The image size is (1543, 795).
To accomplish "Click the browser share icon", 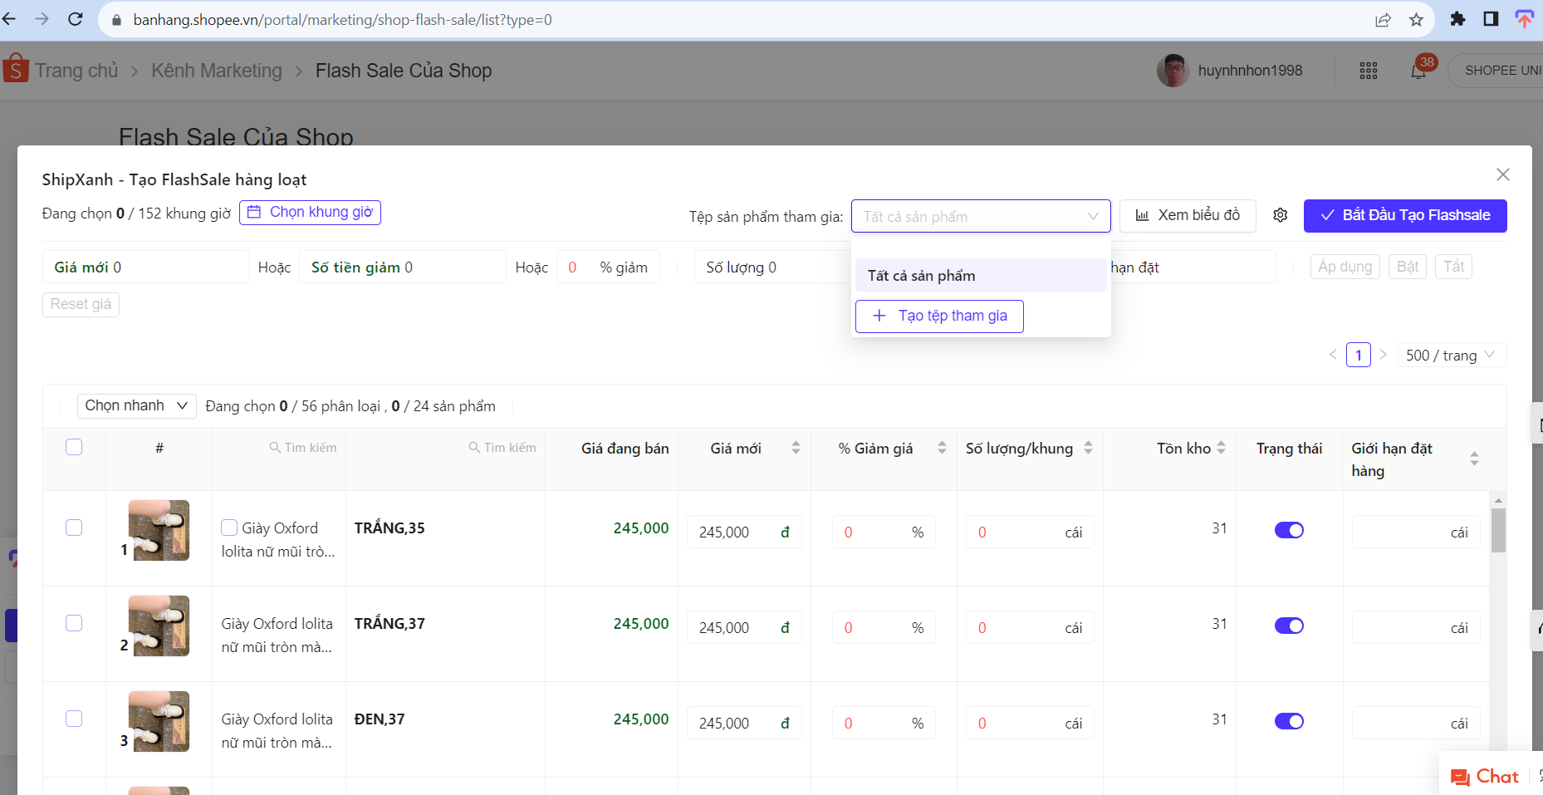I will (x=1383, y=19).
